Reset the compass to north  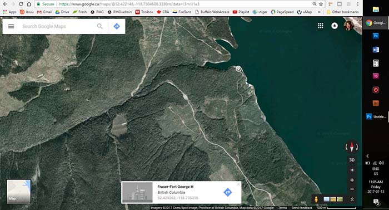(352, 147)
